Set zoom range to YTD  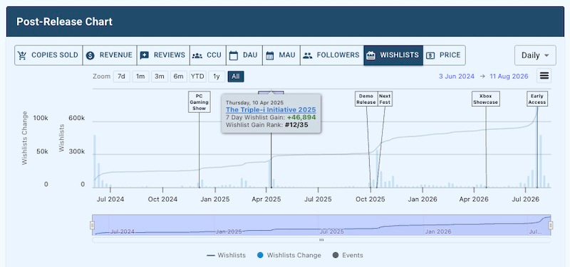(198, 77)
